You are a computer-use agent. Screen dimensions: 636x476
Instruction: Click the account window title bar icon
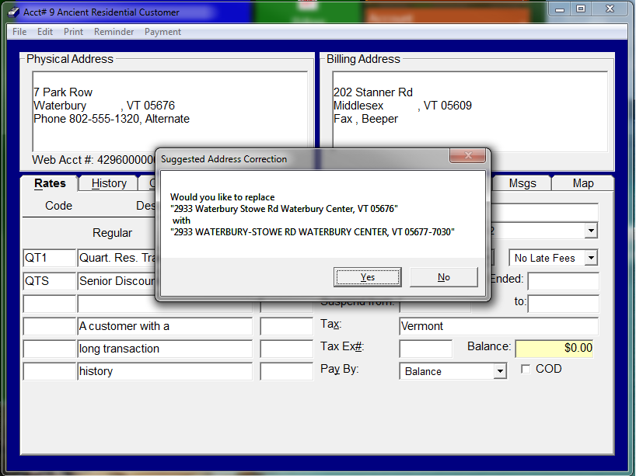pyautogui.click(x=13, y=12)
